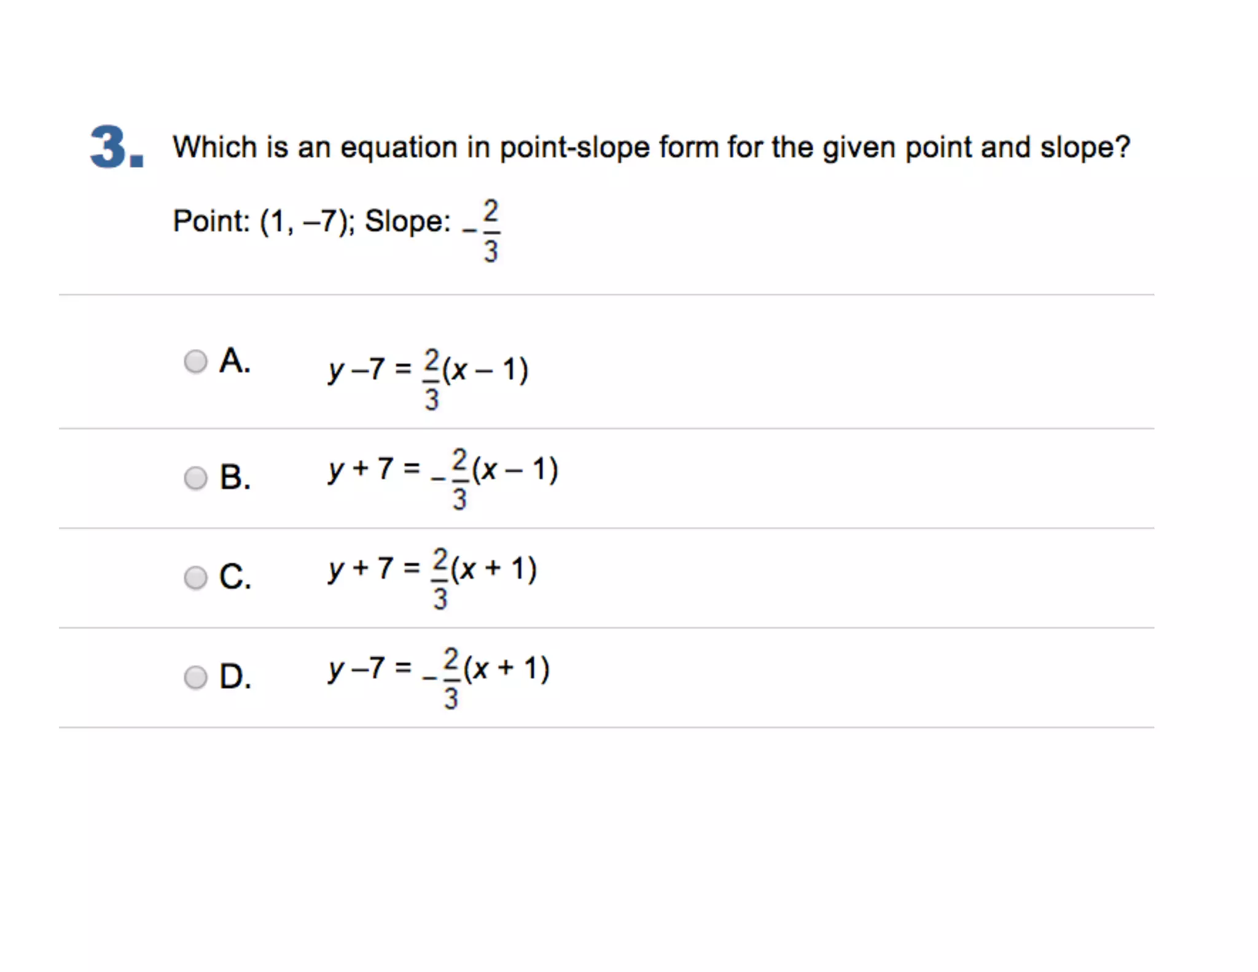Click the 'A.' option letter label
Screen dimensions: 1258x972
click(x=235, y=360)
